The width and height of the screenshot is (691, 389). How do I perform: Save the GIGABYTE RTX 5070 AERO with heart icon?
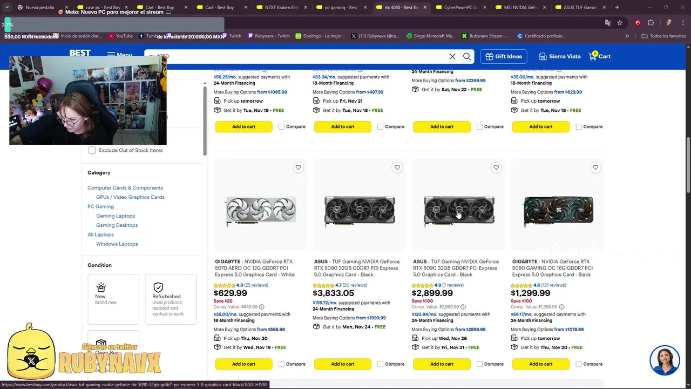298,167
